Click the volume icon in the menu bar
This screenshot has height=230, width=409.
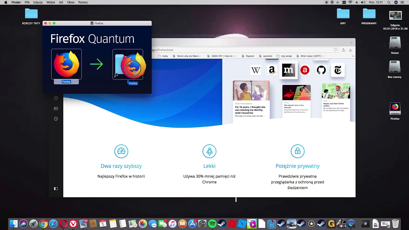(363, 2)
